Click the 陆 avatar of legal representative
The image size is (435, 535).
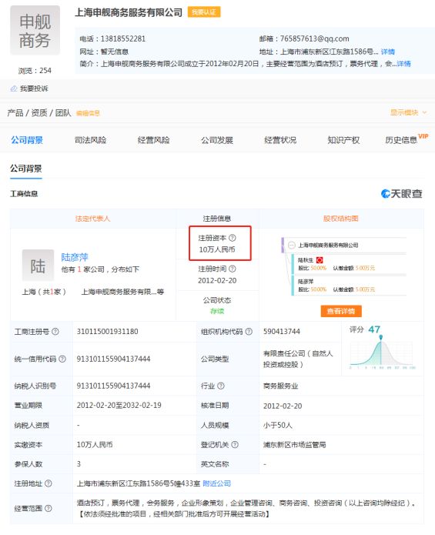(x=38, y=265)
